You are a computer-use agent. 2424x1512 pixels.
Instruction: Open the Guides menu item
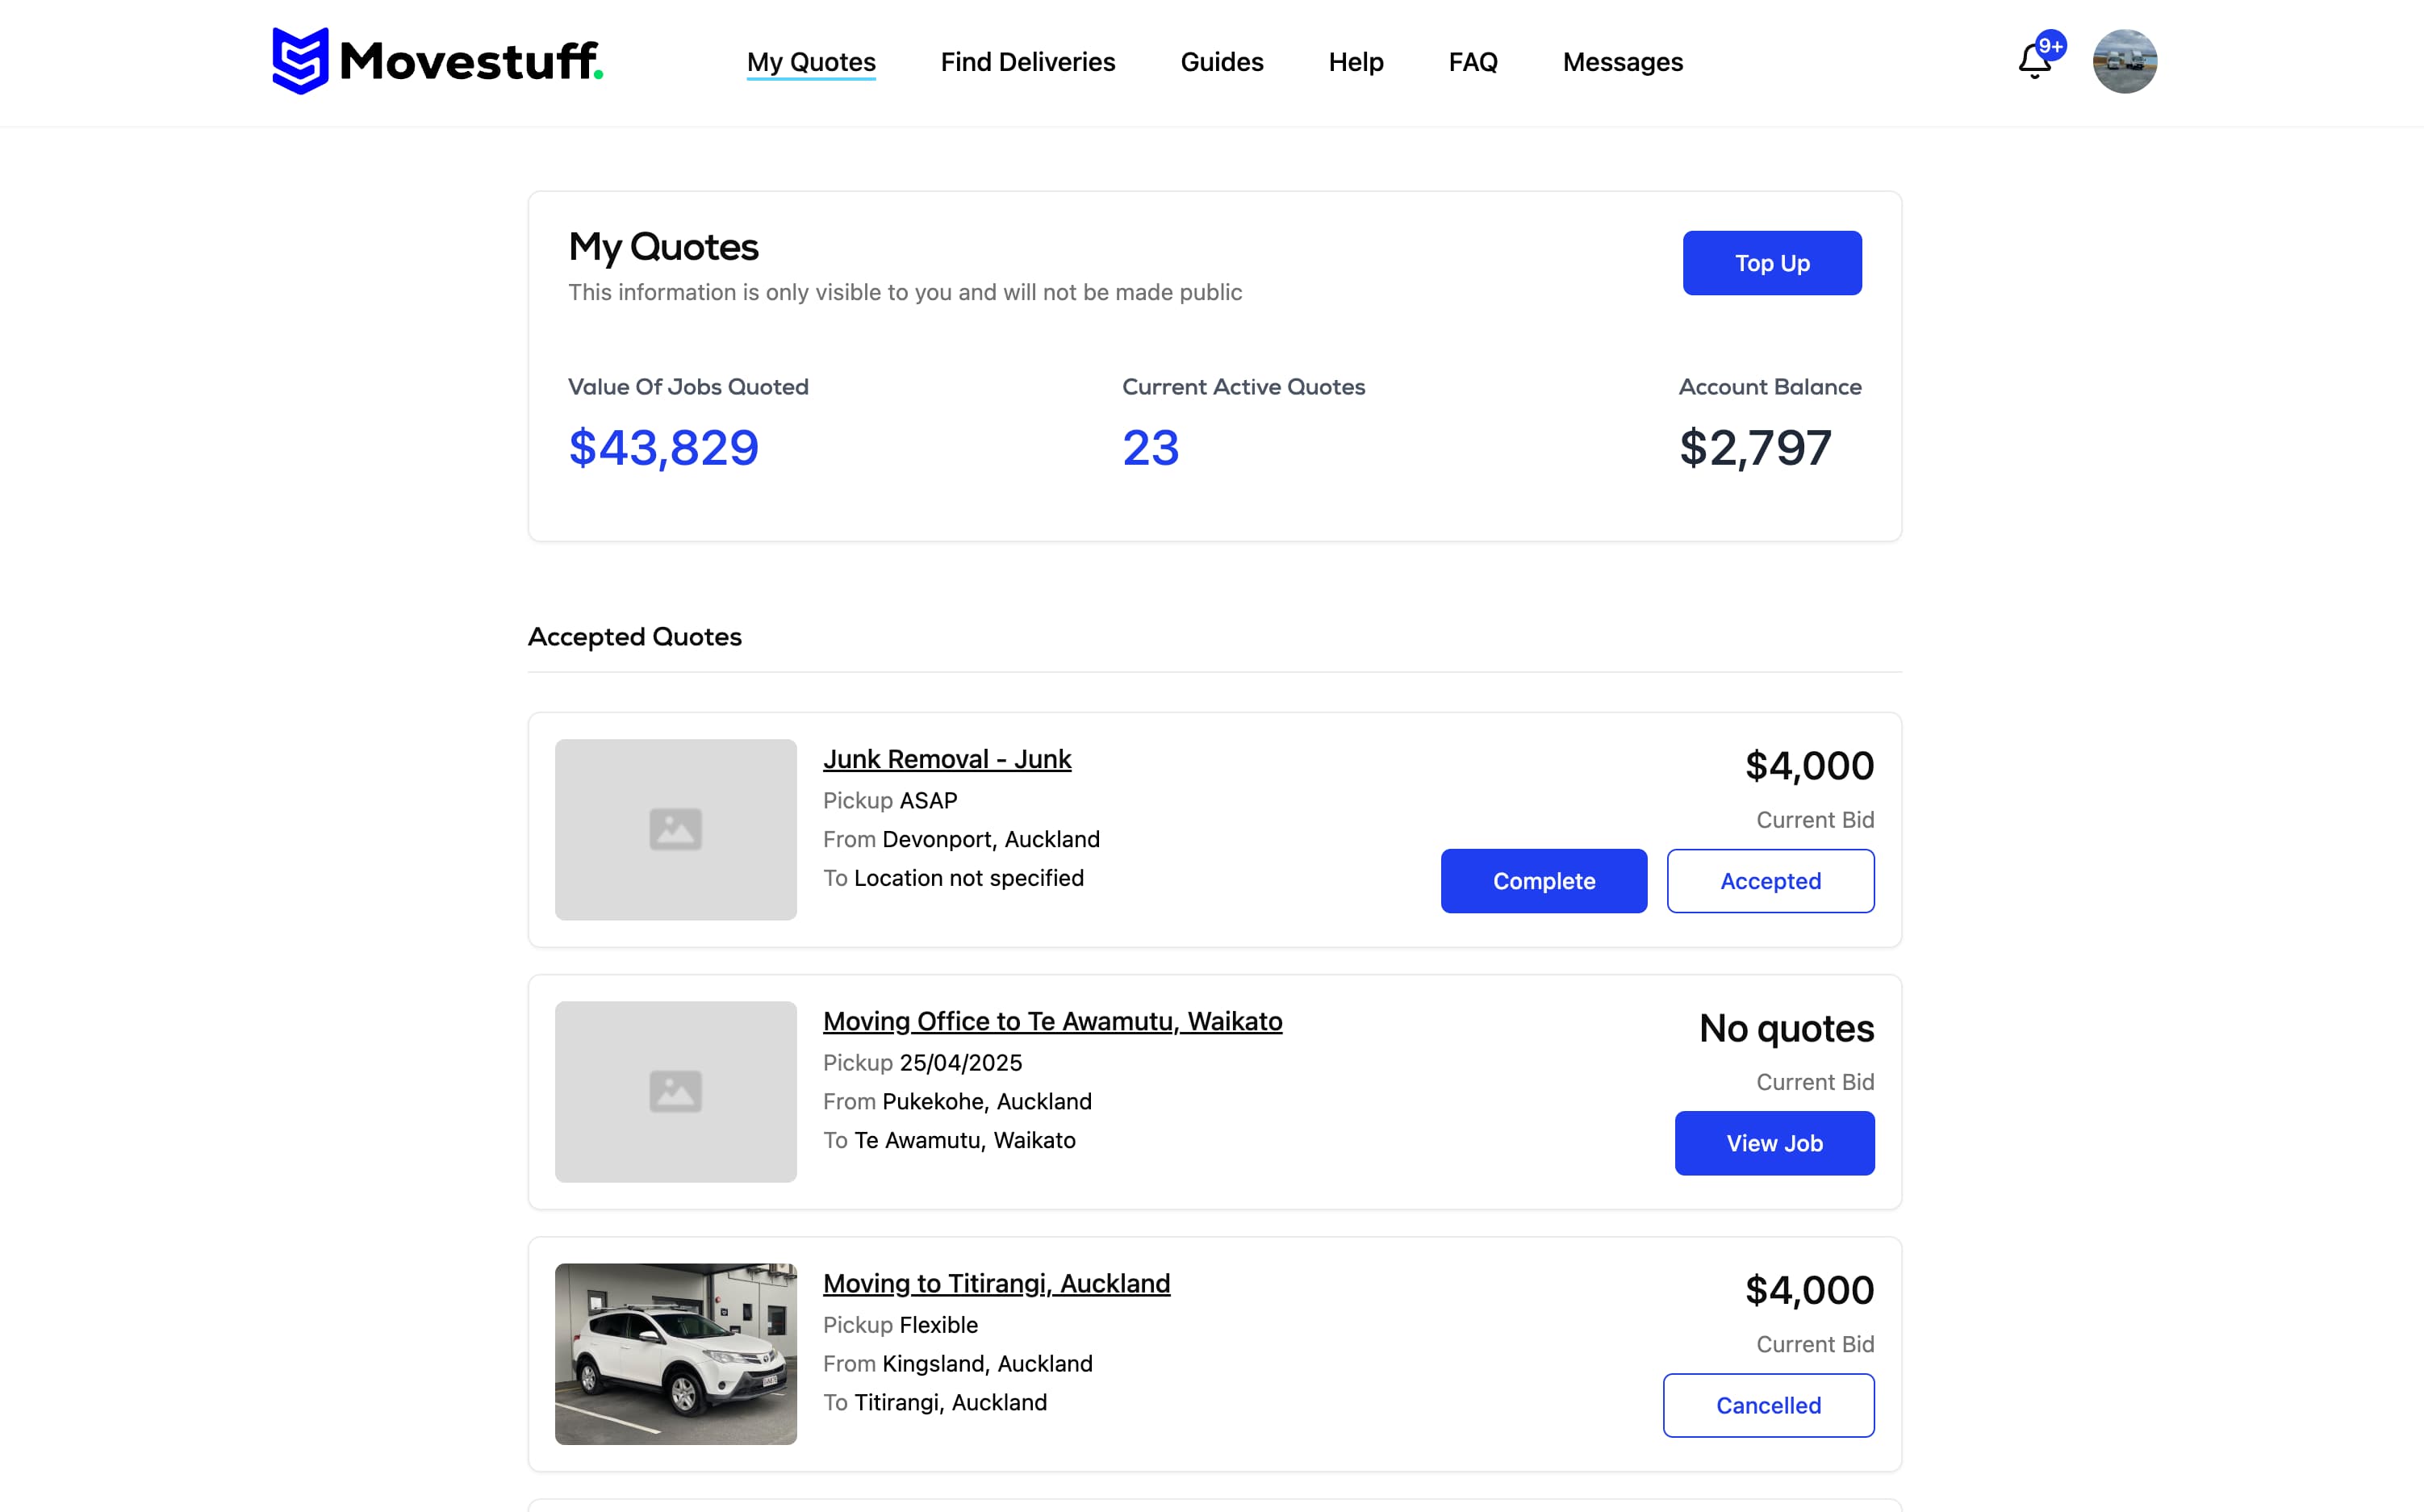1221,62
